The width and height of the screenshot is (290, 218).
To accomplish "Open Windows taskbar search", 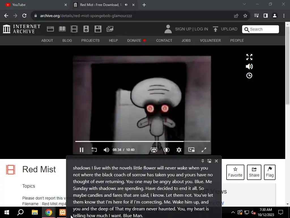I will point(20,212).
